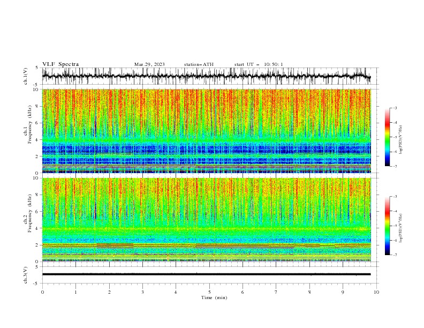Select the date text "Mar.29, 2023"
This screenshot has width=424, height=328.
pos(149,64)
